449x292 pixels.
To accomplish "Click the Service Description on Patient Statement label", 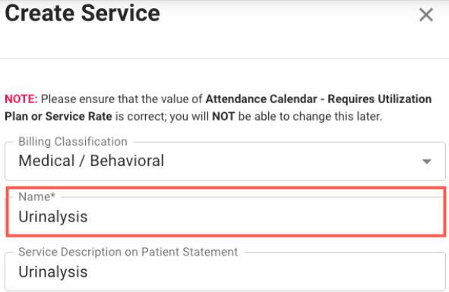I will tap(128, 252).
